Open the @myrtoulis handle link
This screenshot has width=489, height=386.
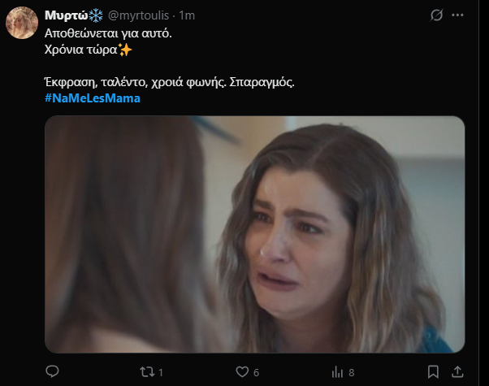[x=141, y=15]
